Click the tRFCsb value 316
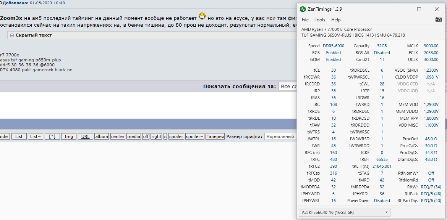This screenshot has width=447, height=220. pos(334,173)
